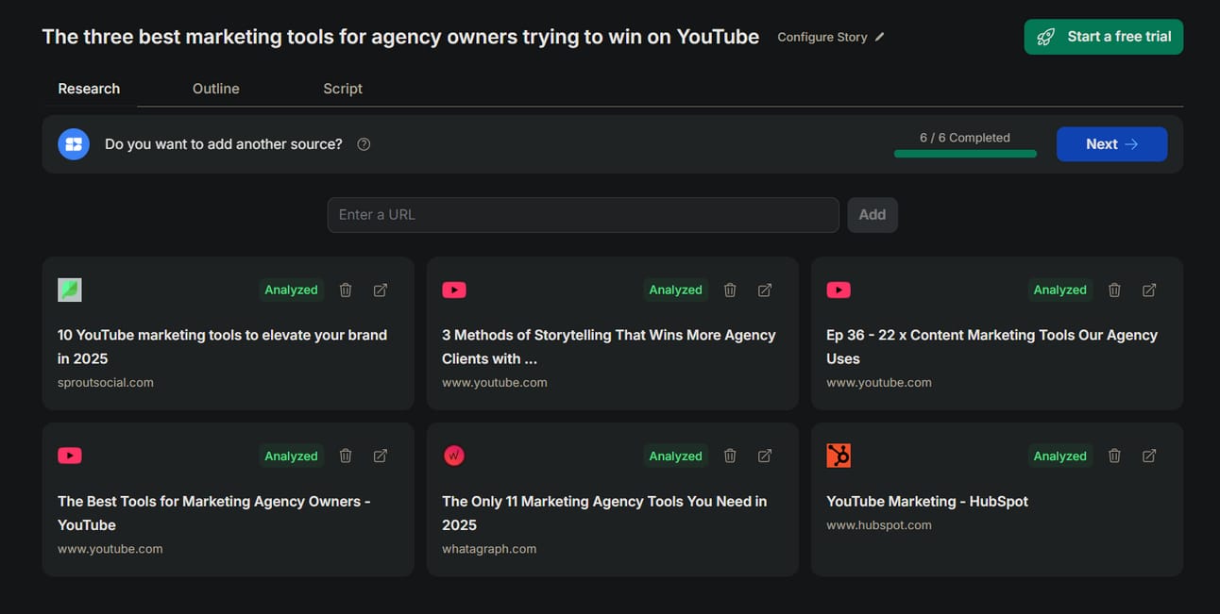
Task: Open sproutsocial.com source in new window
Action: click(381, 290)
